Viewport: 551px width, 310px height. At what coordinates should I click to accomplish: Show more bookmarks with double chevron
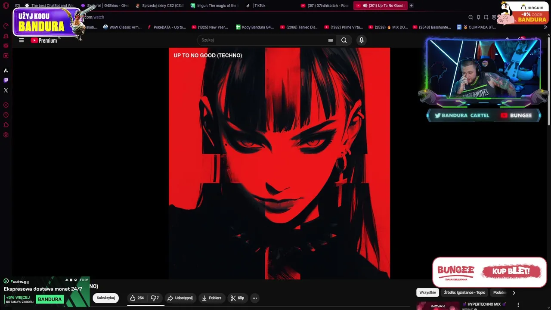(545, 27)
